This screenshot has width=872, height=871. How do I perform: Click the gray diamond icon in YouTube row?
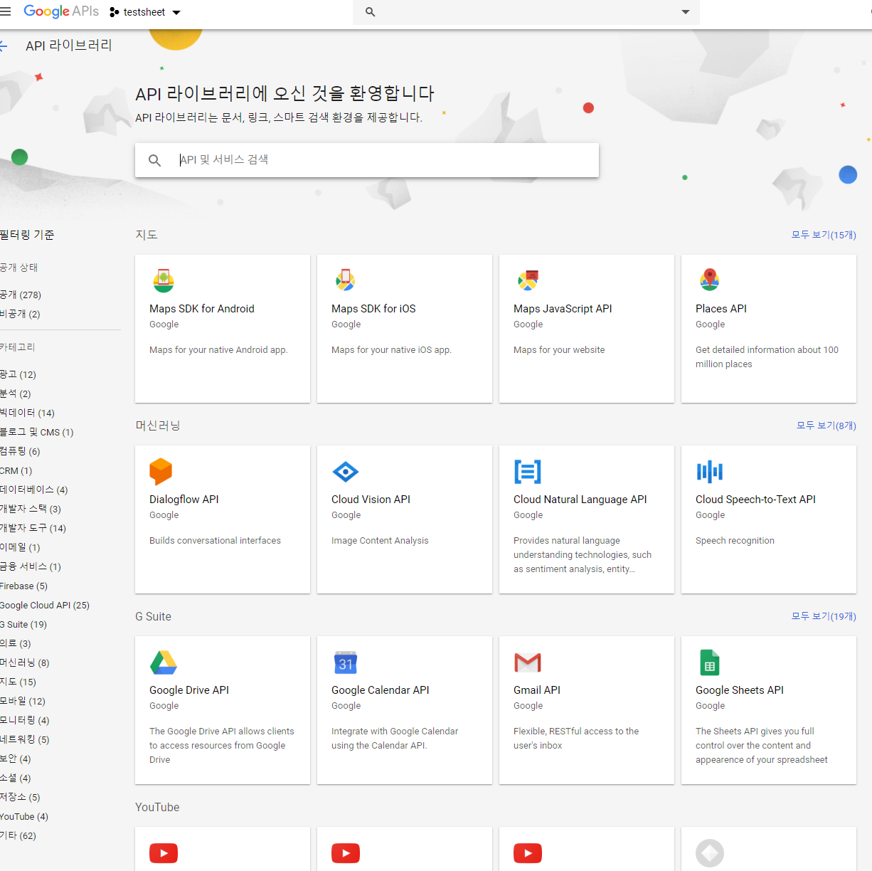pos(710,853)
